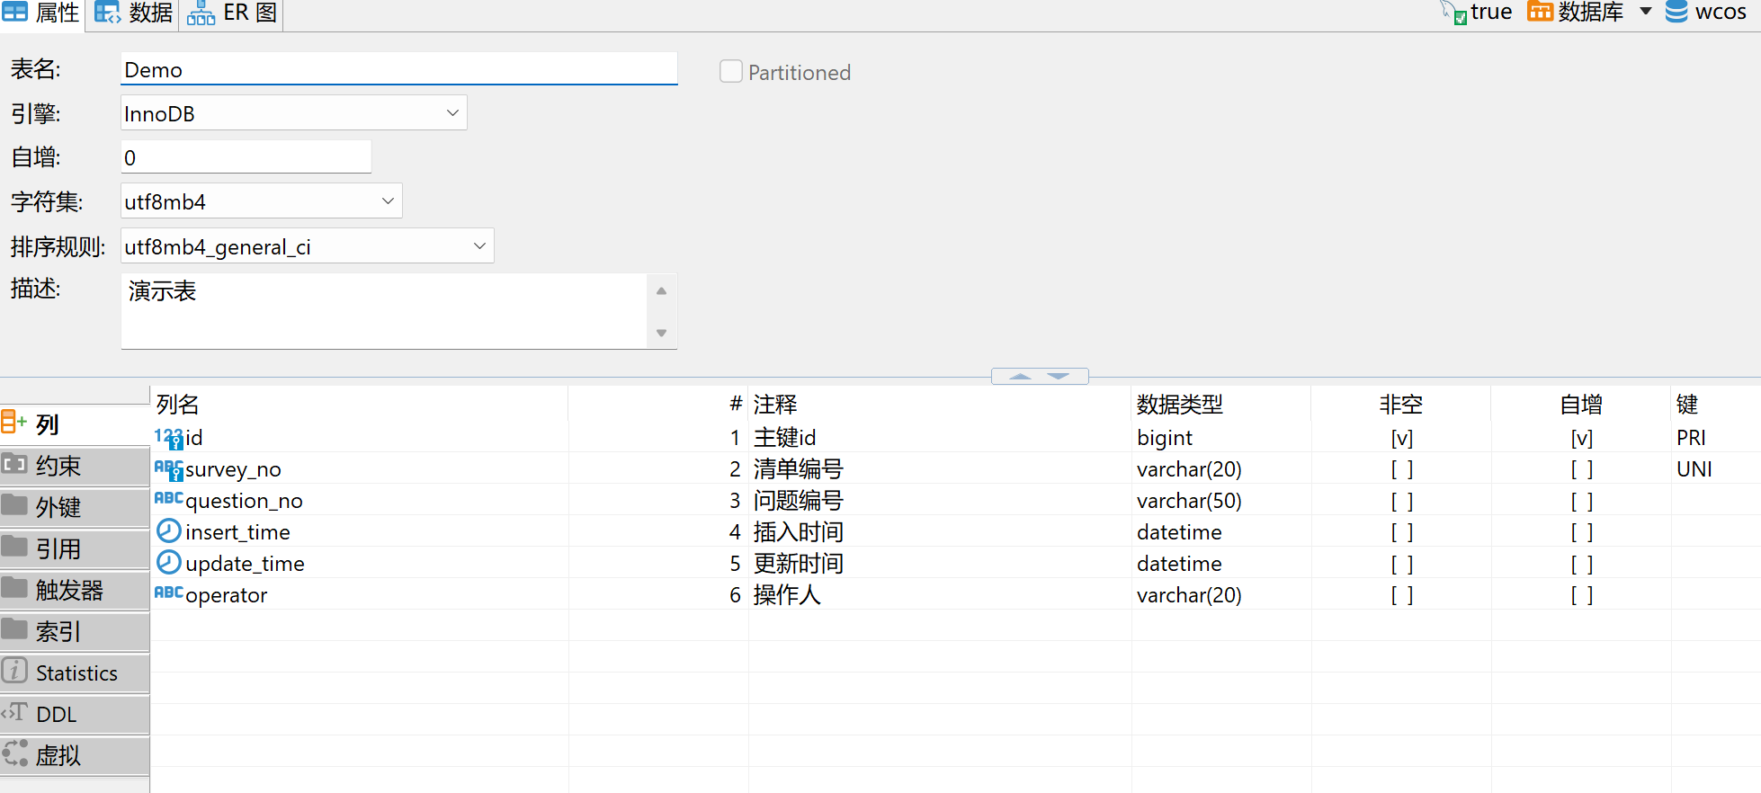Click the numeric key icon beside id

168,438
